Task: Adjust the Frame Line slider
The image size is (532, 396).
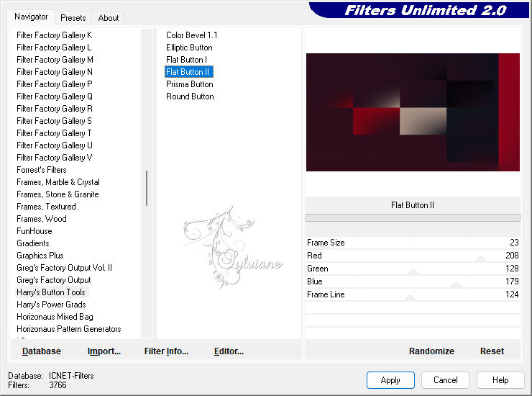Action: 413,294
